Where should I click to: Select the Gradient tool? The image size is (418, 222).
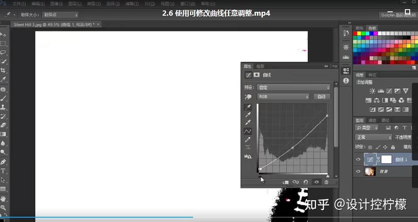click(x=3, y=134)
